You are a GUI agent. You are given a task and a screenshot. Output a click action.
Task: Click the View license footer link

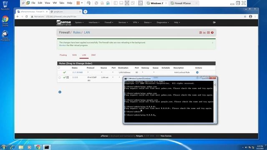(x=166, y=136)
